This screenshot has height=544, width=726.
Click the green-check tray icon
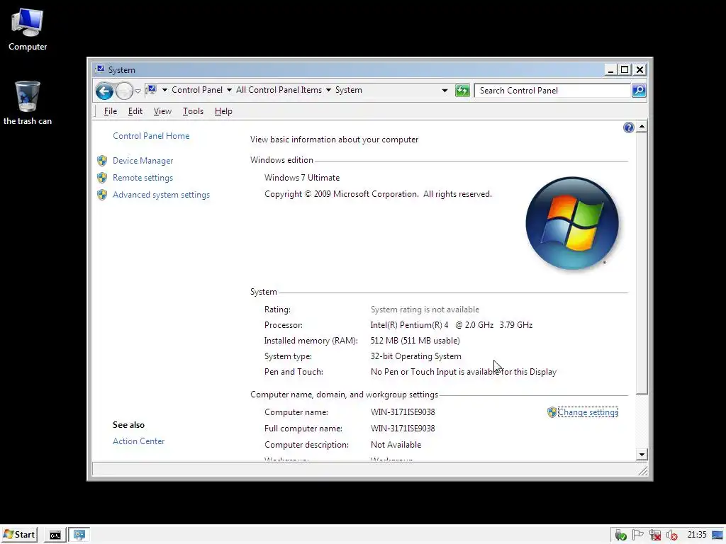620,535
